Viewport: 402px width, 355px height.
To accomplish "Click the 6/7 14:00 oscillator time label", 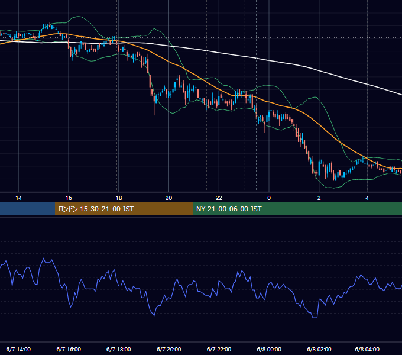I will (x=18, y=349).
